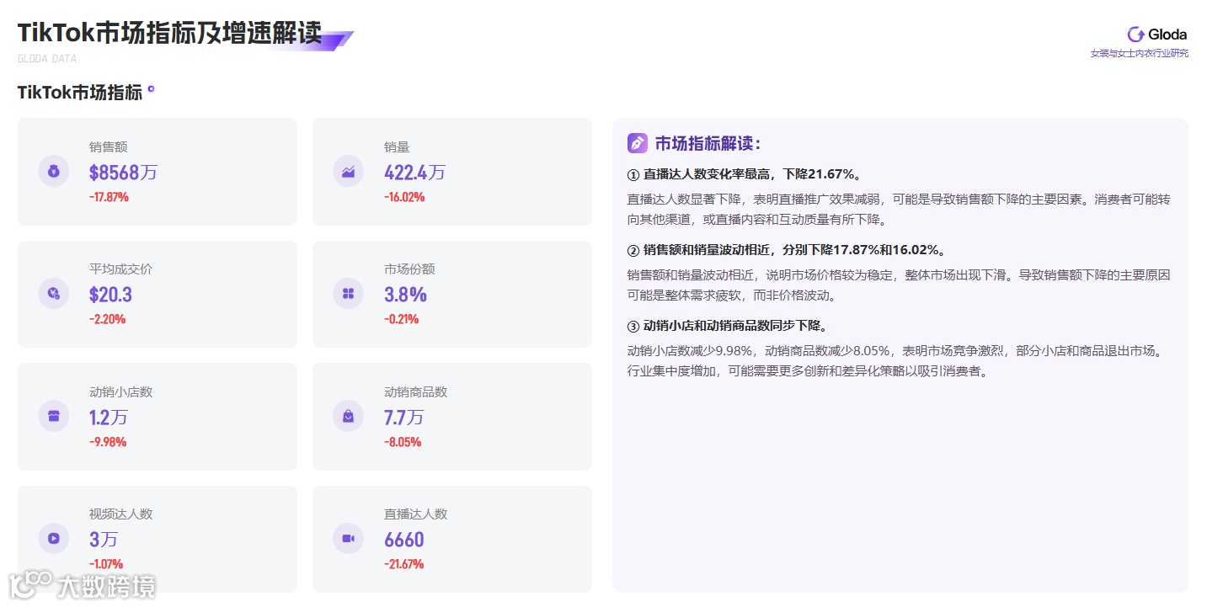
Task: Click the $8568万 sales value
Action: pyautogui.click(x=123, y=173)
